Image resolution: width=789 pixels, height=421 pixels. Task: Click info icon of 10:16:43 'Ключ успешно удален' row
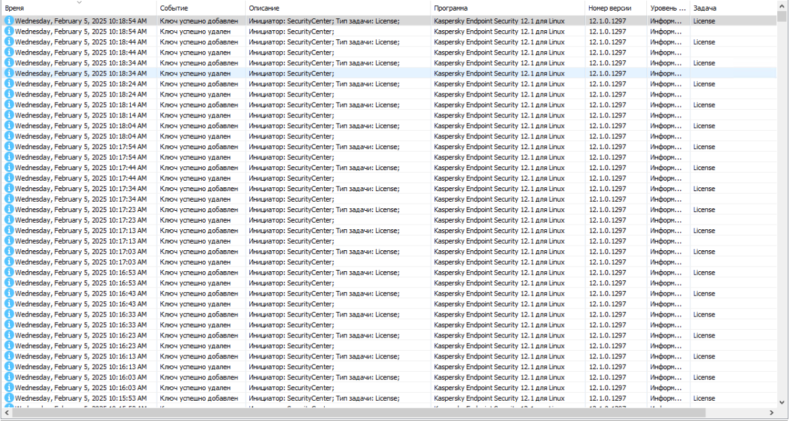click(x=9, y=304)
